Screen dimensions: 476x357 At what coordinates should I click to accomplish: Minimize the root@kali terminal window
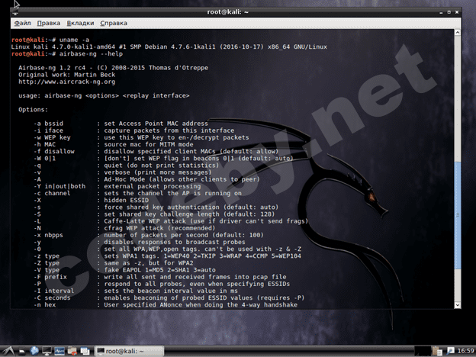(441, 12)
